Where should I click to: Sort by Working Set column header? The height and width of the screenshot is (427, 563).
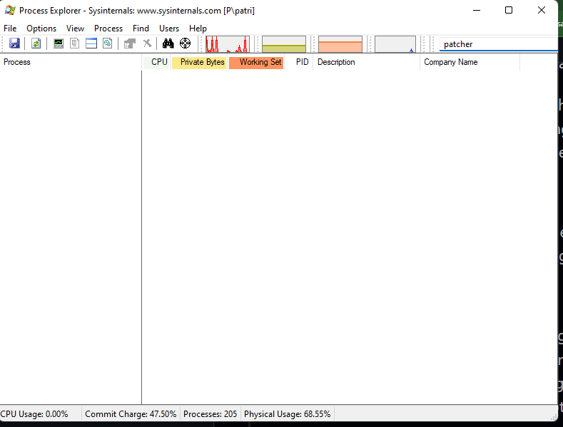[256, 62]
